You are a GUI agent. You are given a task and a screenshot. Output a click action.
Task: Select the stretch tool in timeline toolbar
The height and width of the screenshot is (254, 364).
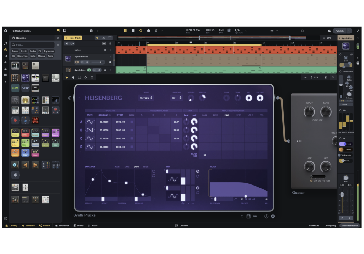tap(110, 38)
